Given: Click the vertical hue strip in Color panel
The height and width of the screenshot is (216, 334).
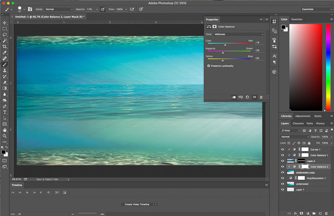Looking at the screenshot, I should [328, 67].
